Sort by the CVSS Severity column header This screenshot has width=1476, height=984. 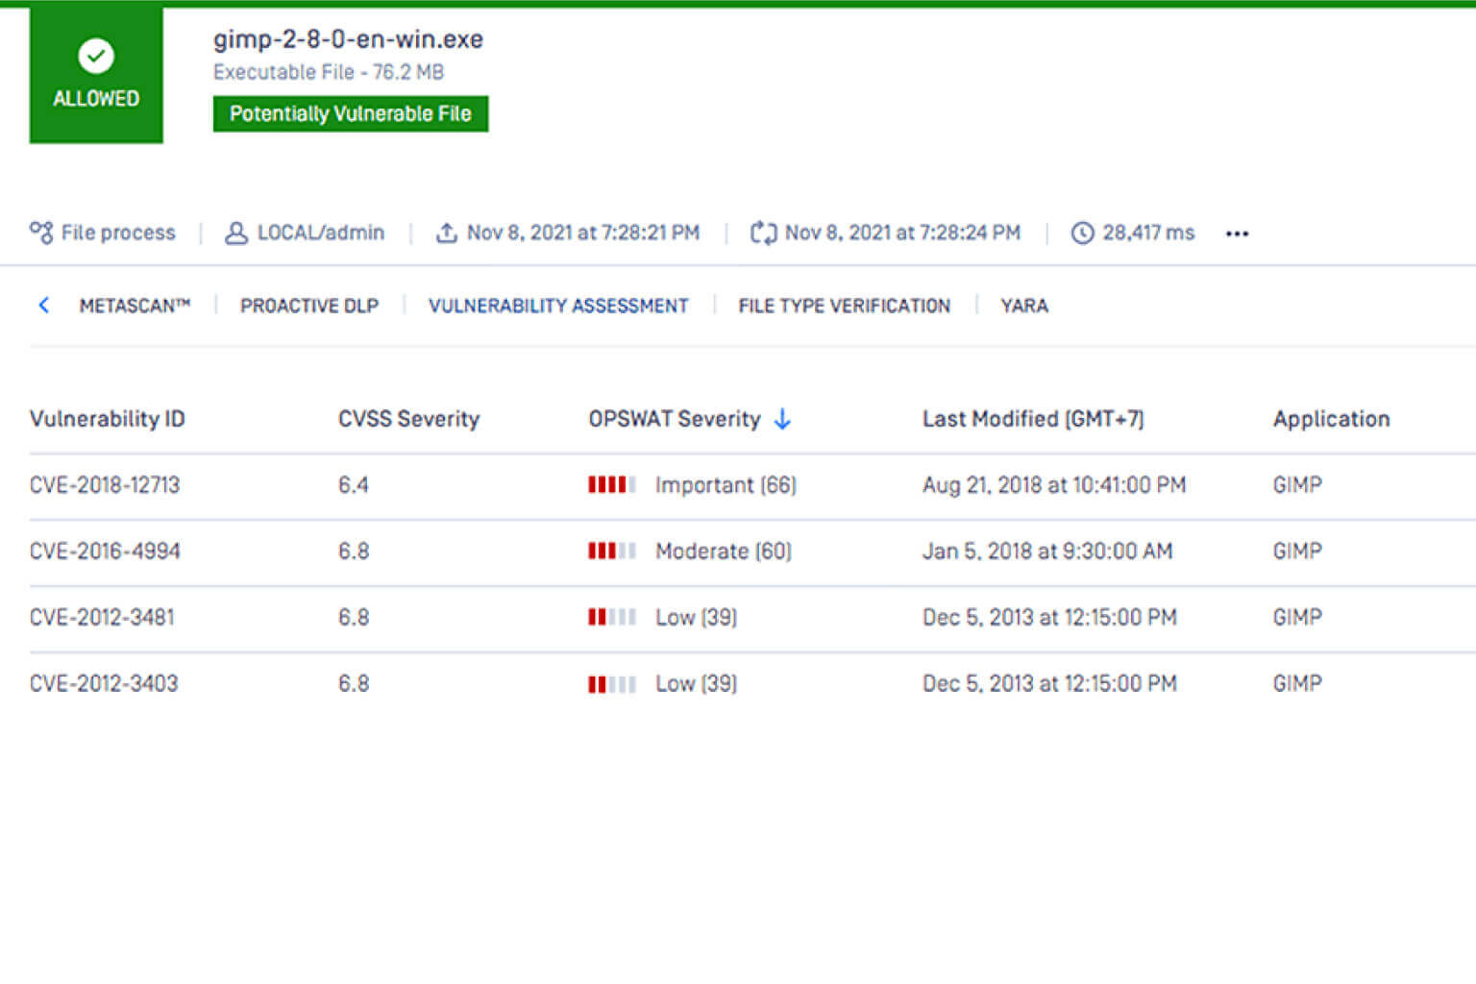click(408, 419)
